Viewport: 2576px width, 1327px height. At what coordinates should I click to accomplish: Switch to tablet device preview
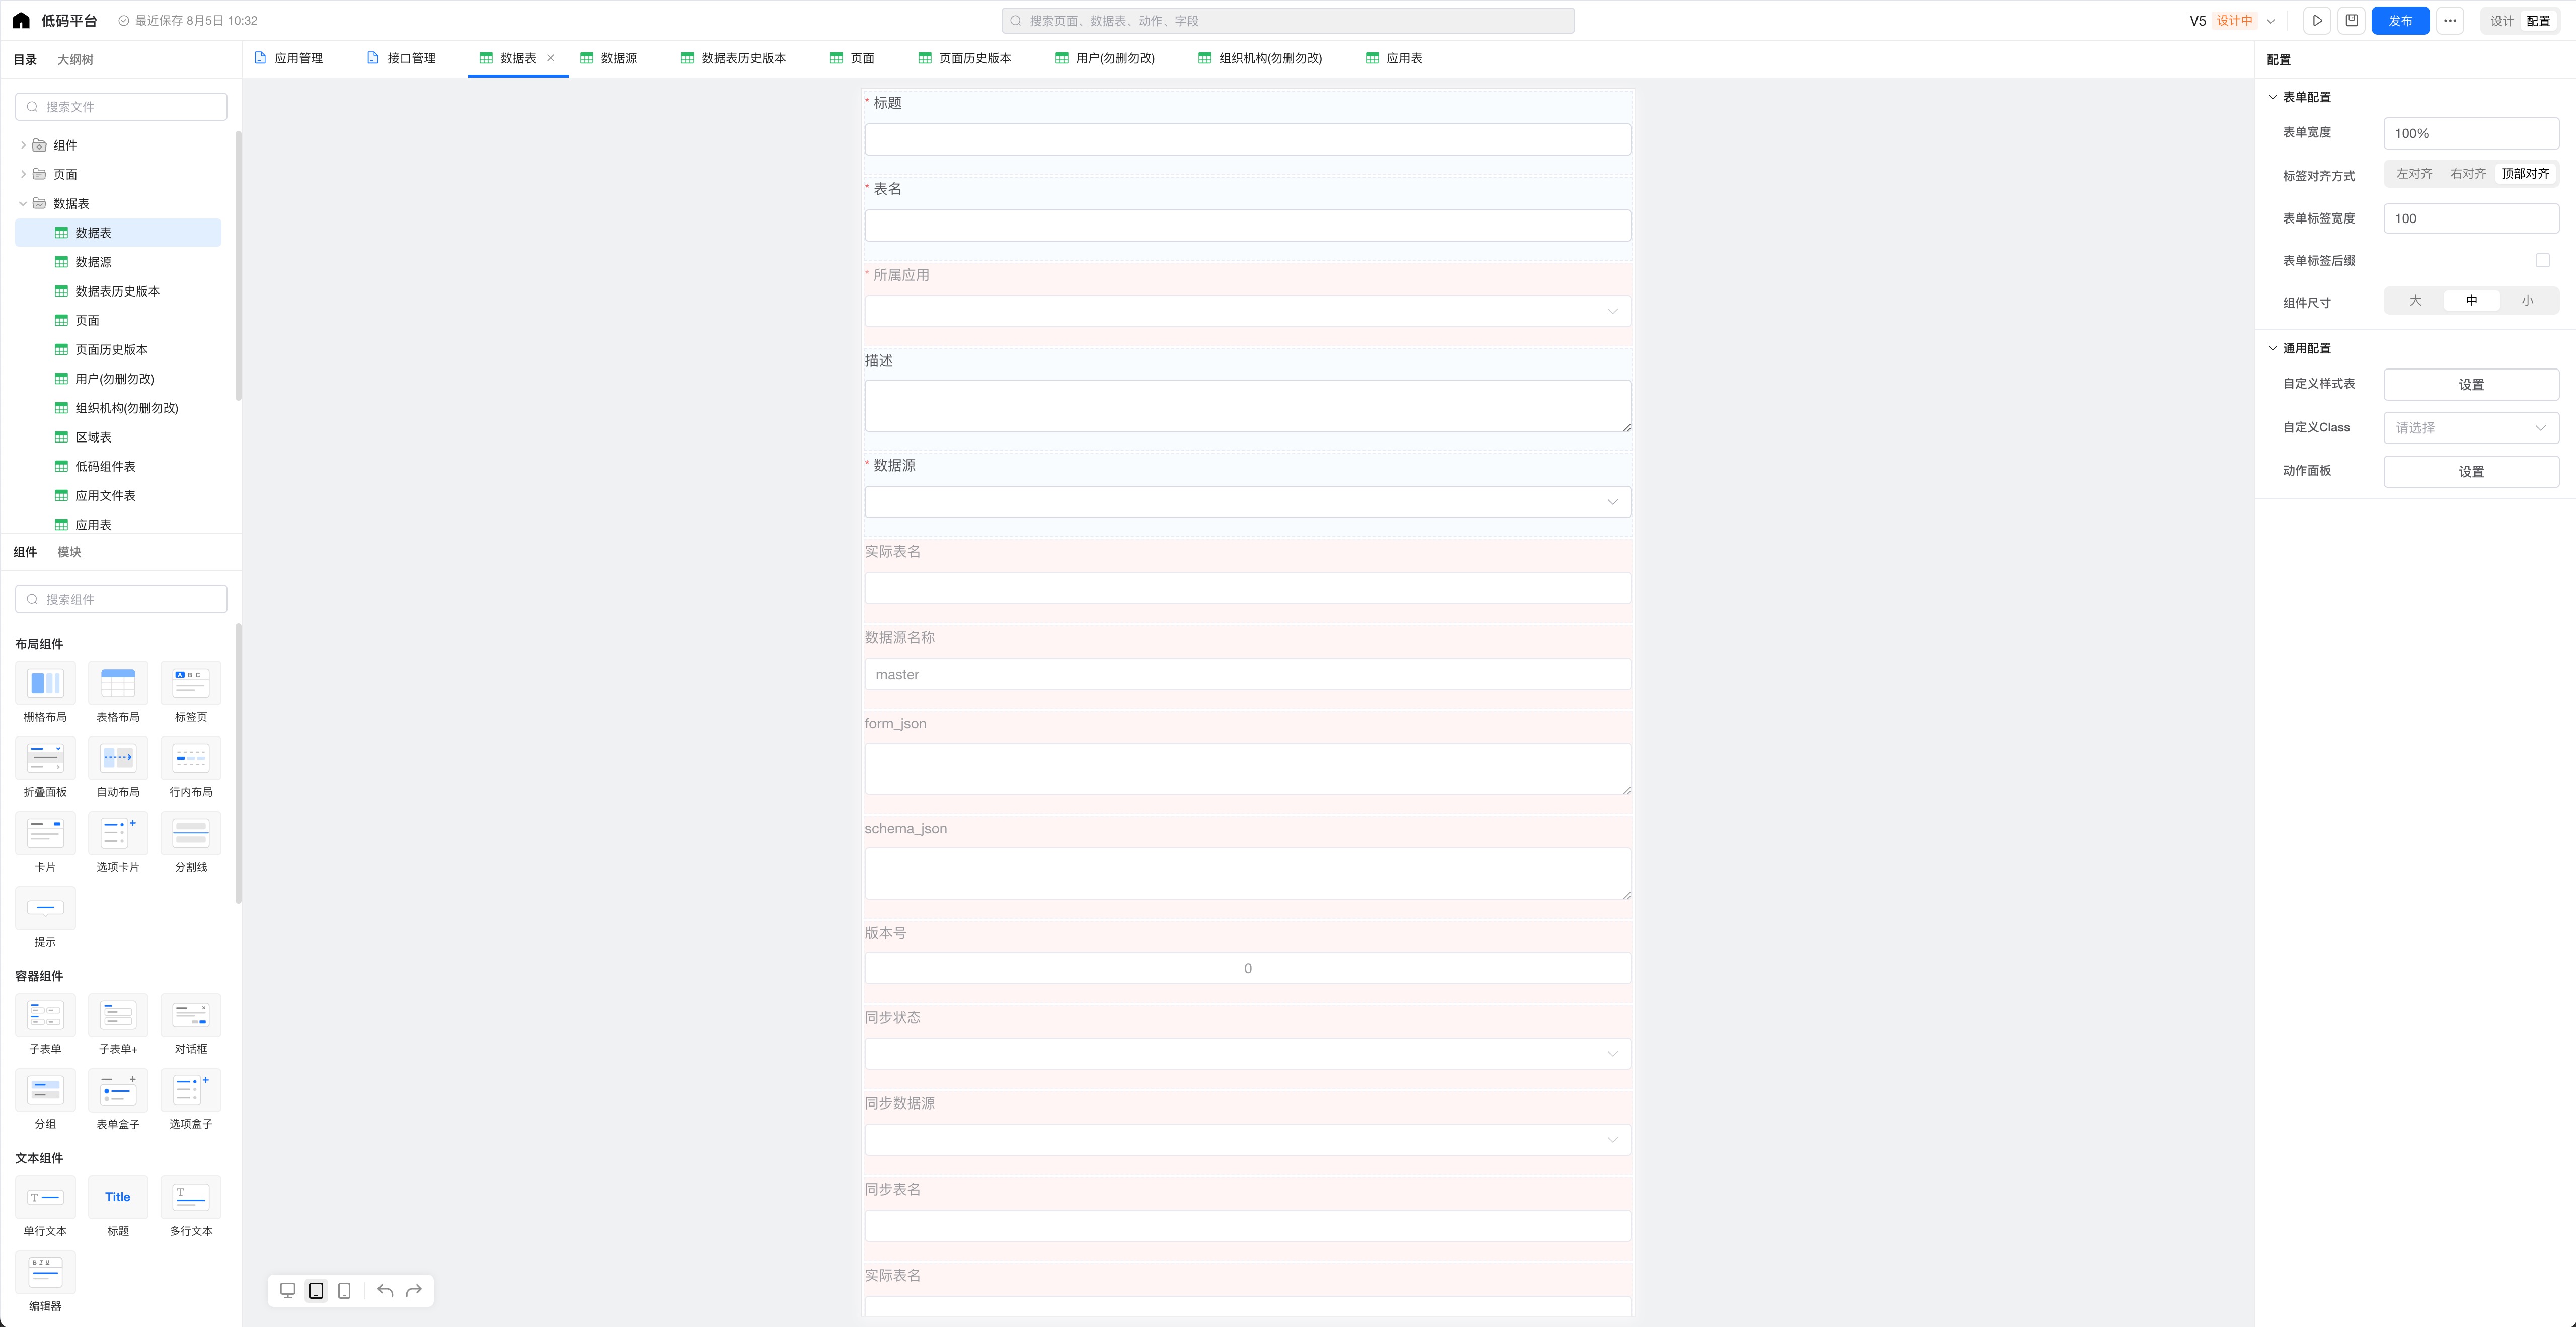click(x=316, y=1290)
